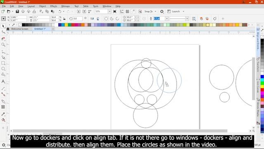This screenshot has width=264, height=149.
Task: Open the Options gear icon
Action: [162, 12]
